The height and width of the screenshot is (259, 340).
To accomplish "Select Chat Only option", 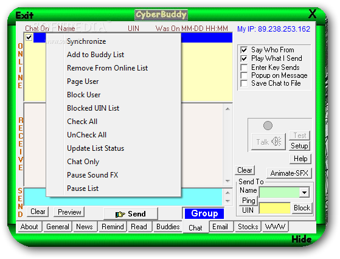I will 113,162.
